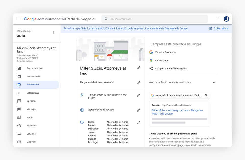Screen dimensions: 245x160
Task: Open Estadísticas in the sidebar
Action: [33, 93]
